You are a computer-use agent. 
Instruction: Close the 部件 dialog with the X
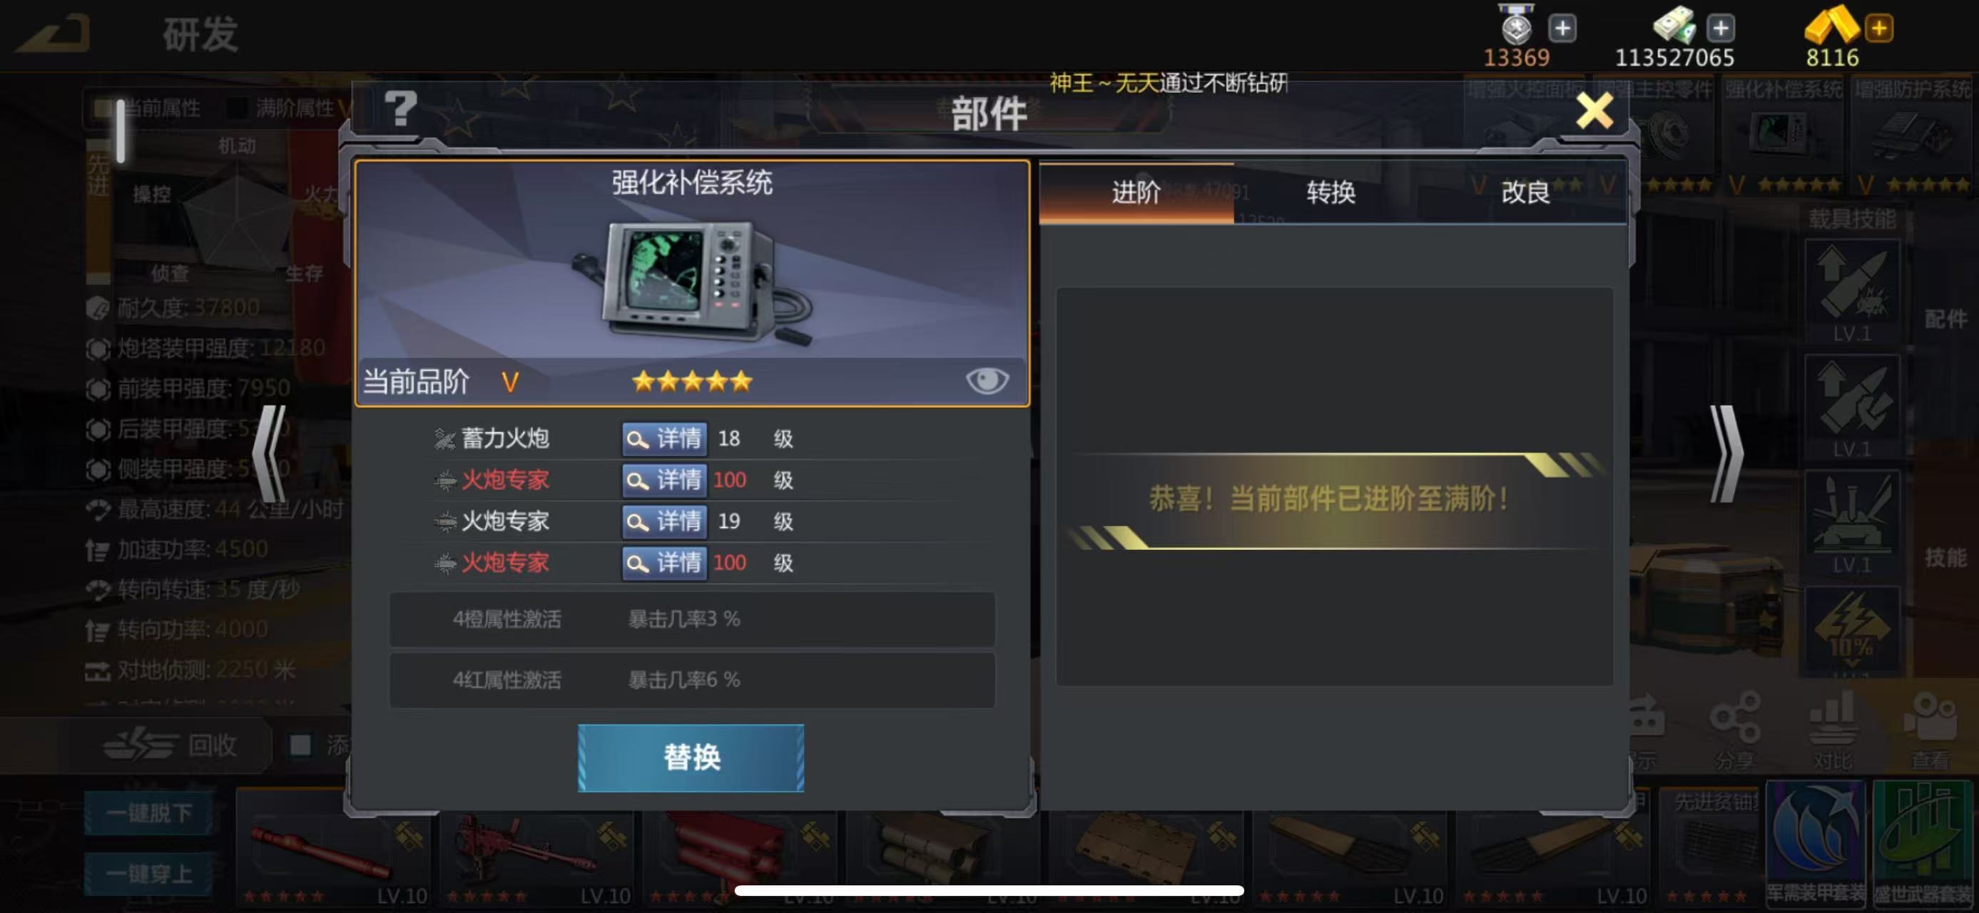point(1594,111)
